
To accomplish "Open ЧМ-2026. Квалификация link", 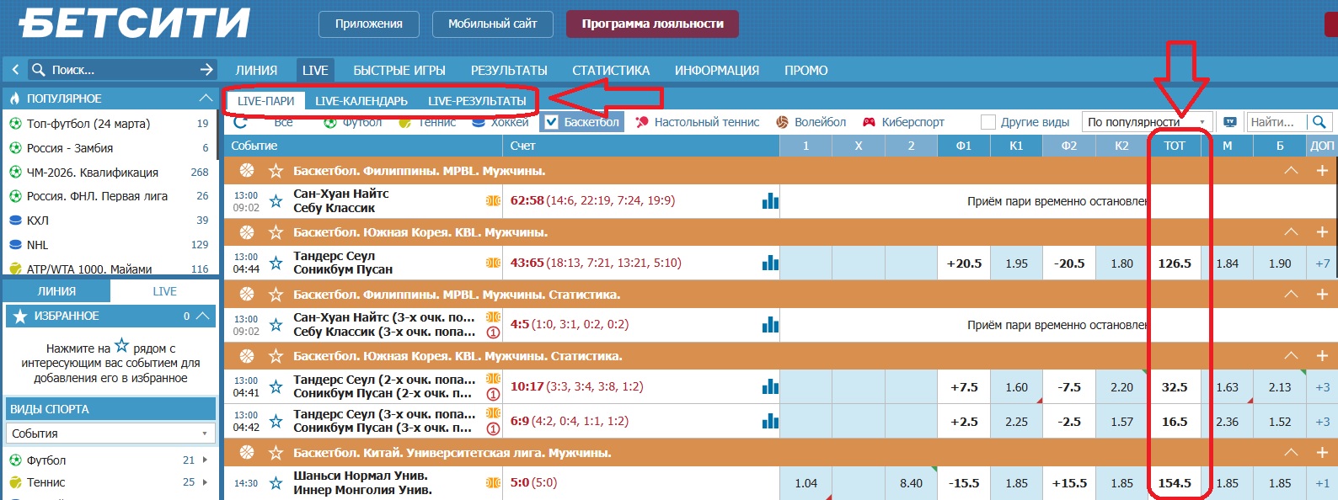I will 93,172.
